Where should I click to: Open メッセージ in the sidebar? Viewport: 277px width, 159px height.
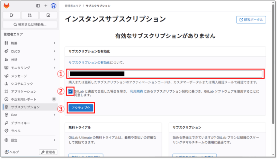(x=30, y=76)
